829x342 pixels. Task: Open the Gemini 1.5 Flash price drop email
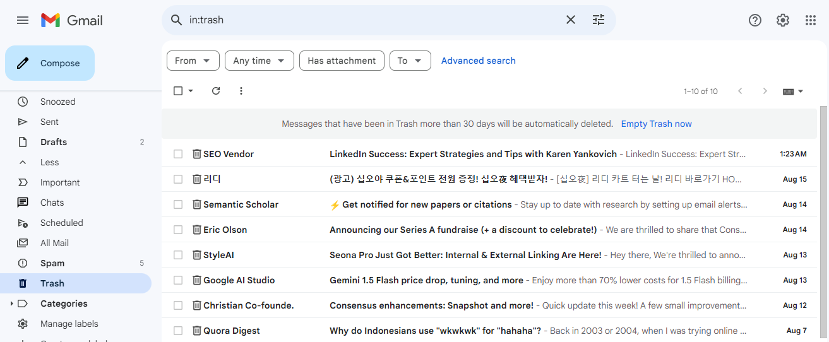(490, 280)
